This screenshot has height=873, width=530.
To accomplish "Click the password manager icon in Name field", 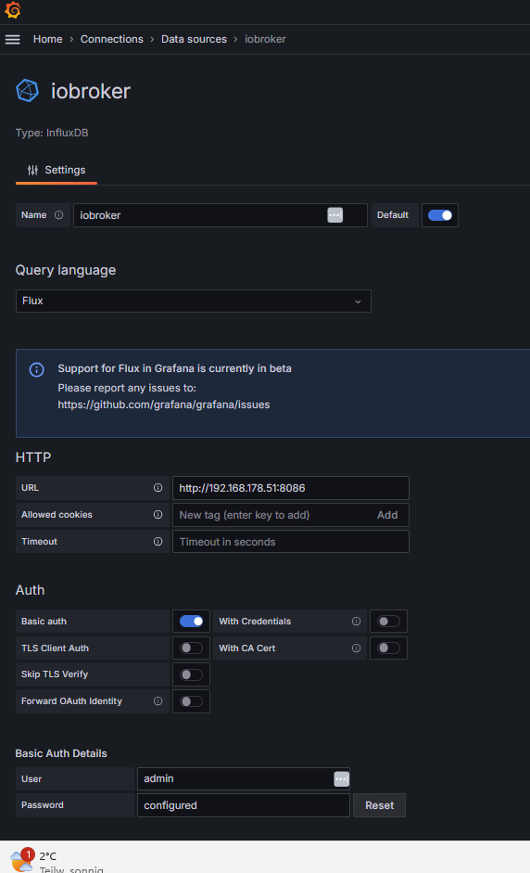I will [334, 215].
